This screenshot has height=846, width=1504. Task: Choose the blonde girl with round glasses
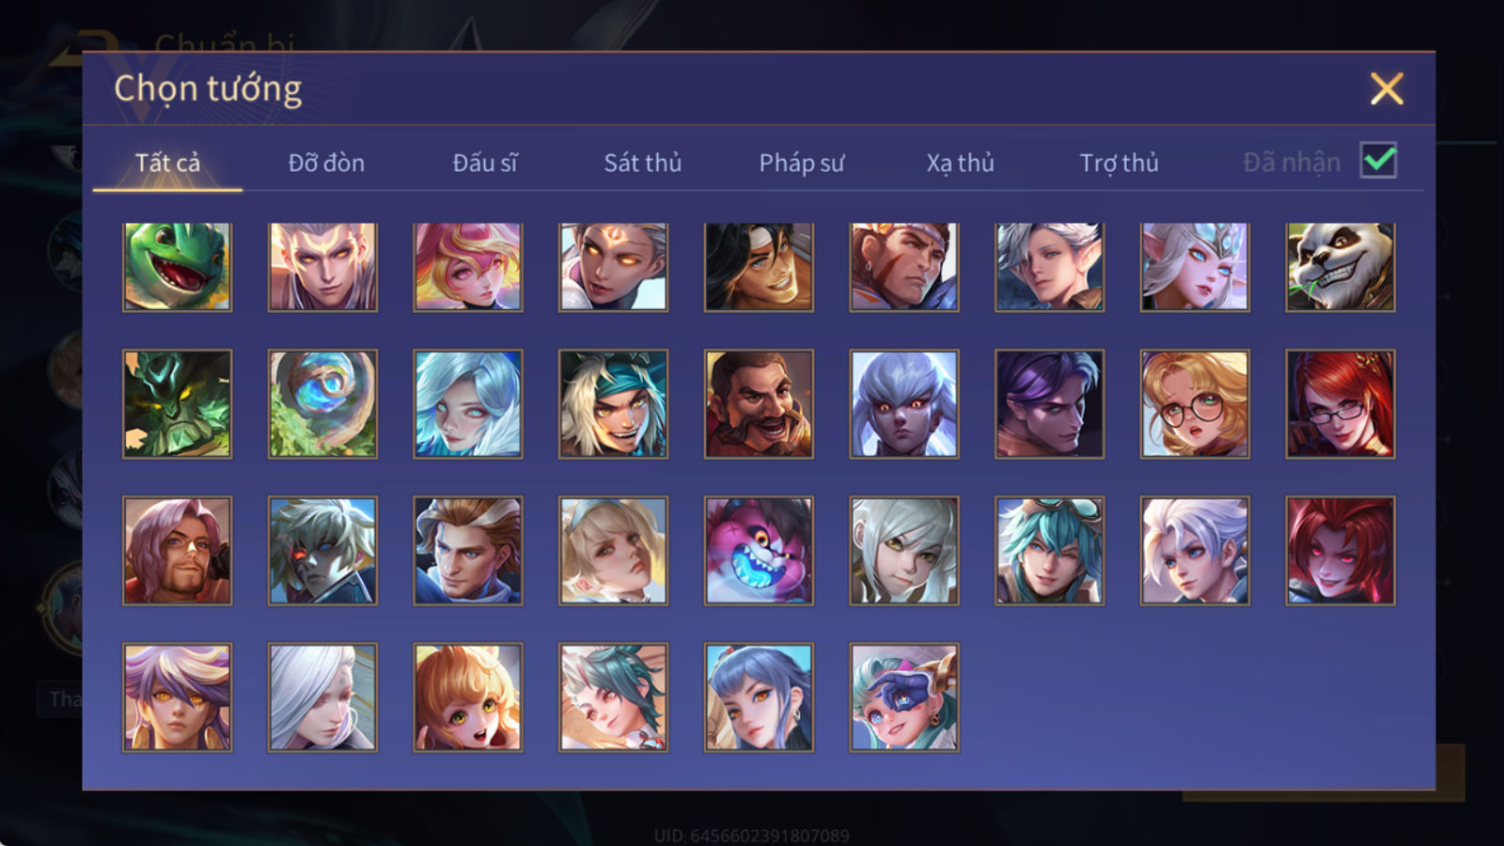pyautogui.click(x=1195, y=404)
